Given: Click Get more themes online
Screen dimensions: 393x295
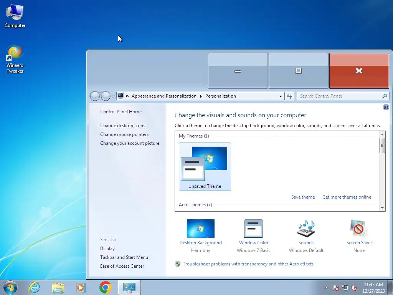Looking at the screenshot, I should [x=347, y=197].
